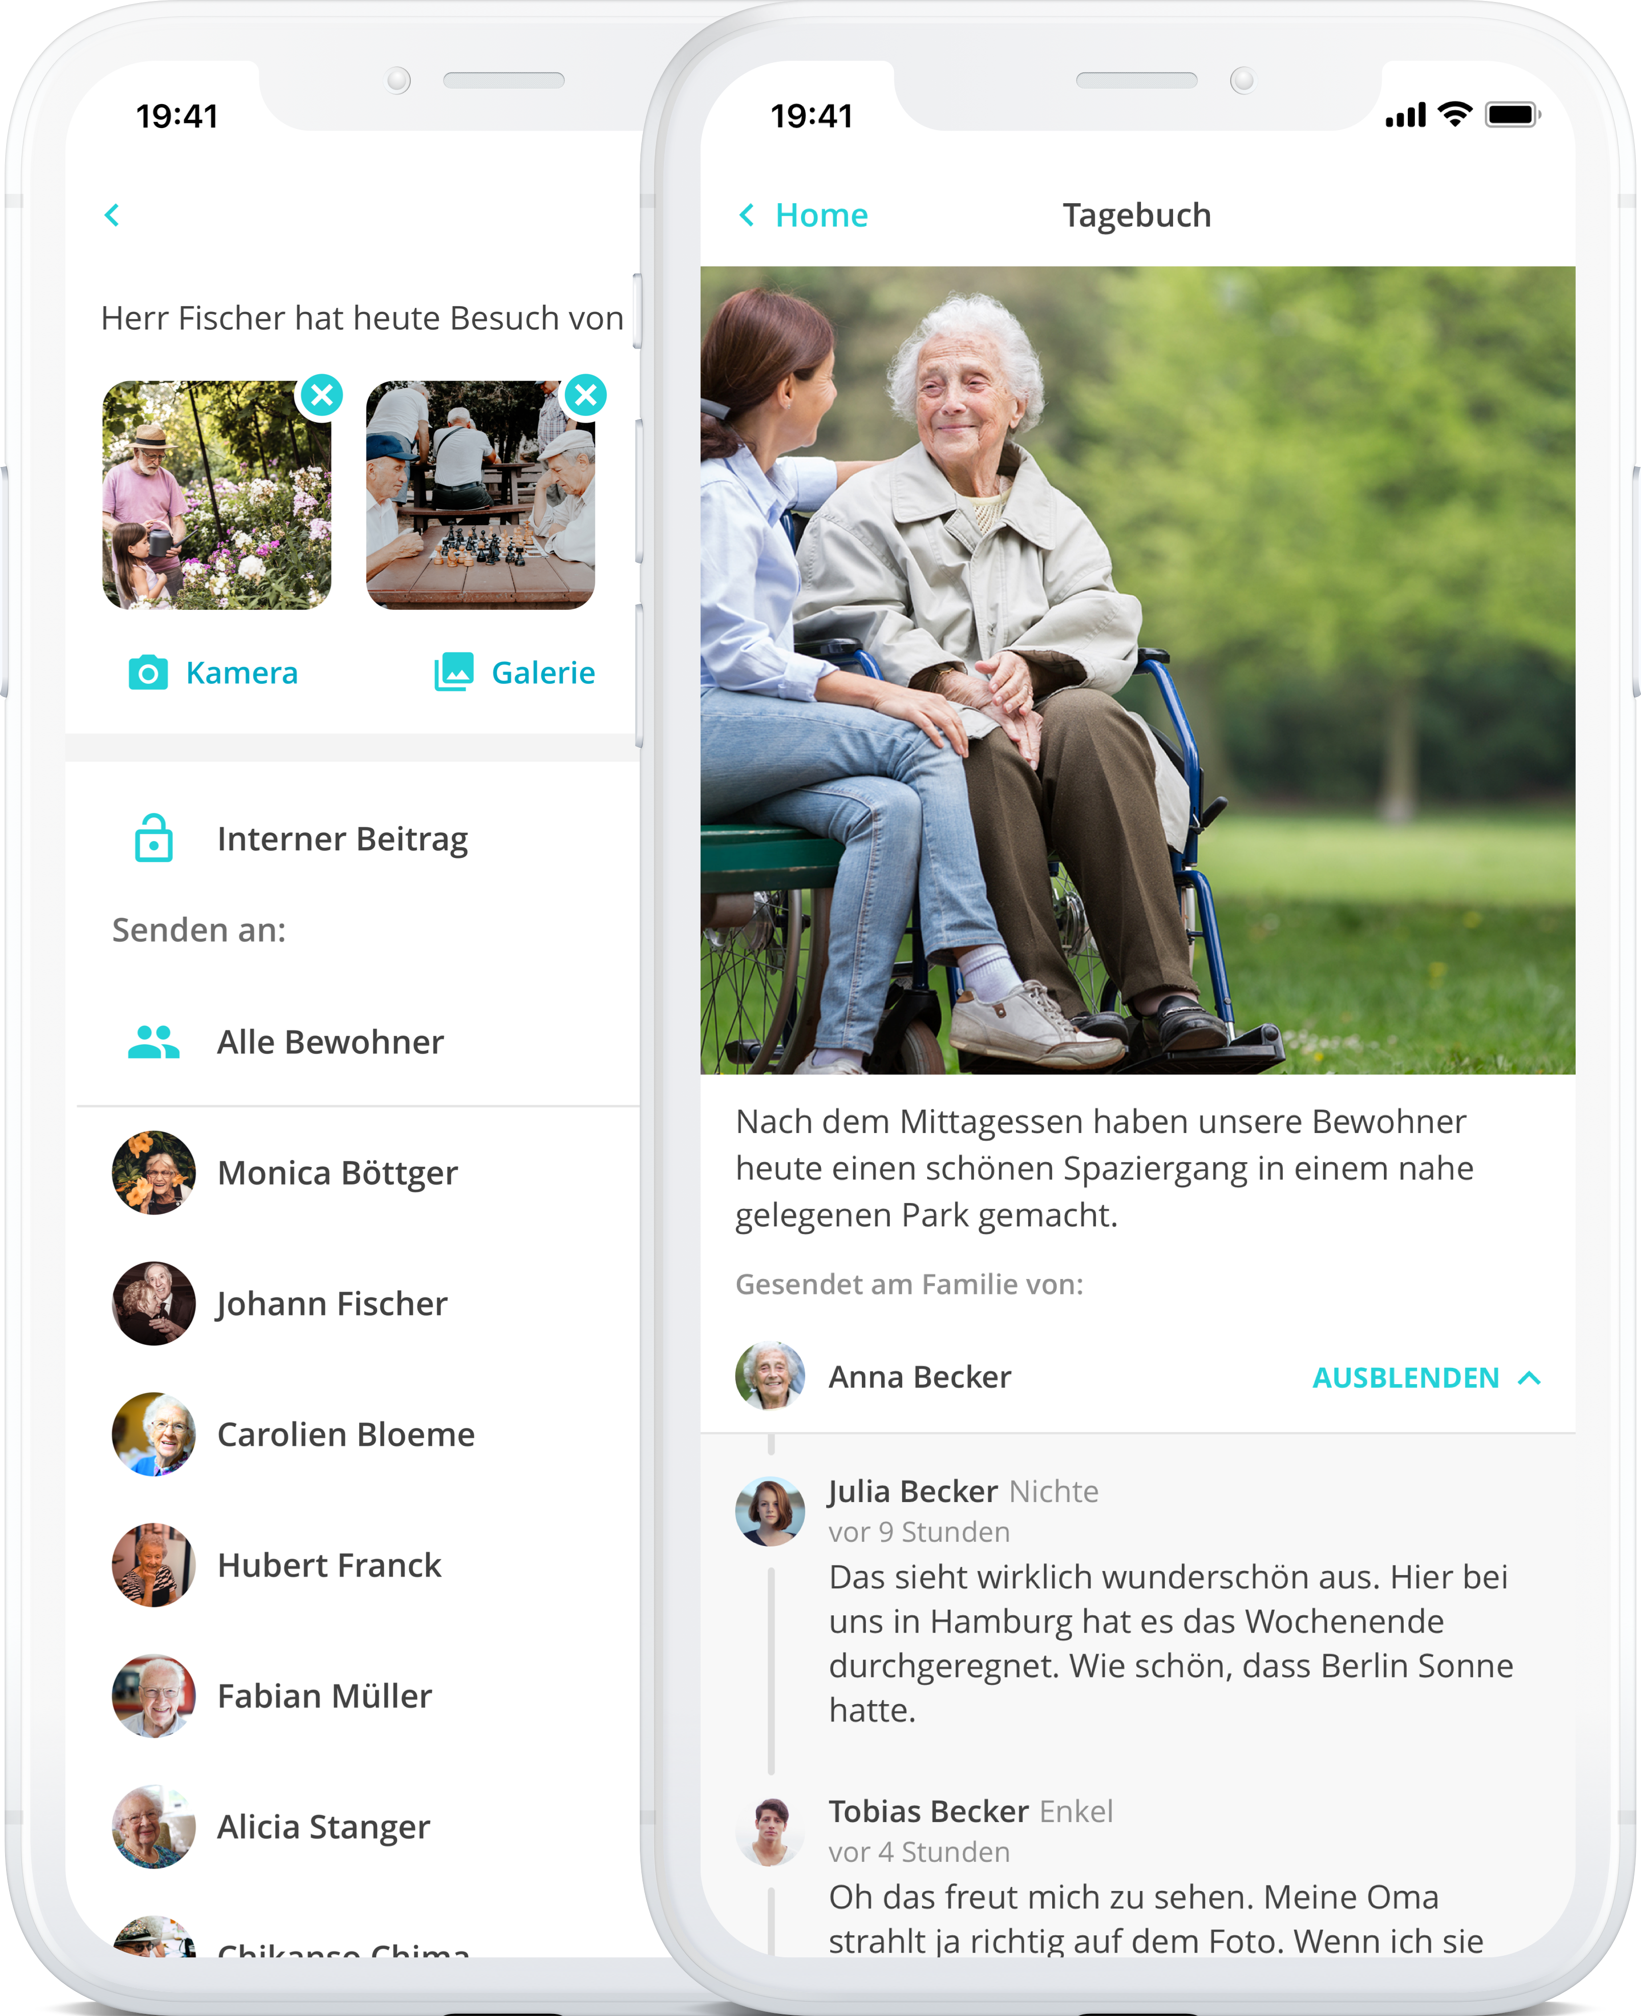Open the Galerie image picker
The width and height of the screenshot is (1641, 2016).
(x=515, y=672)
